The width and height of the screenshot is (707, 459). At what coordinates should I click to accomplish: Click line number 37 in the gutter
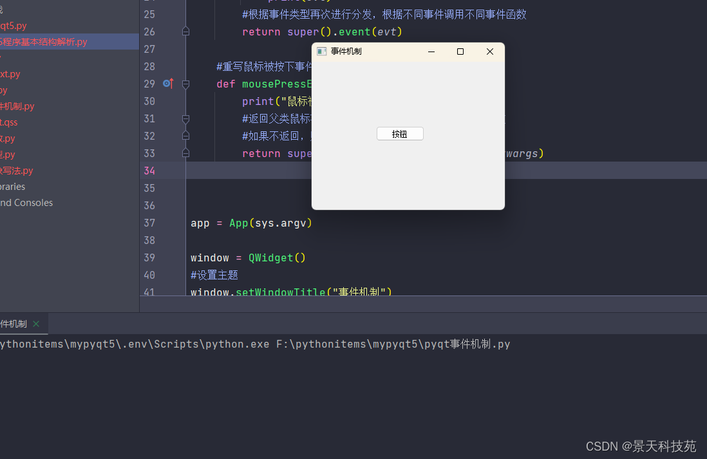[149, 223]
